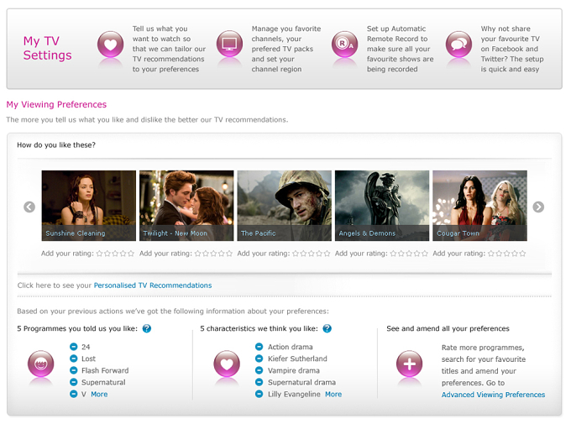
Task: Remove 24 from liked programmes
Action: (74, 347)
